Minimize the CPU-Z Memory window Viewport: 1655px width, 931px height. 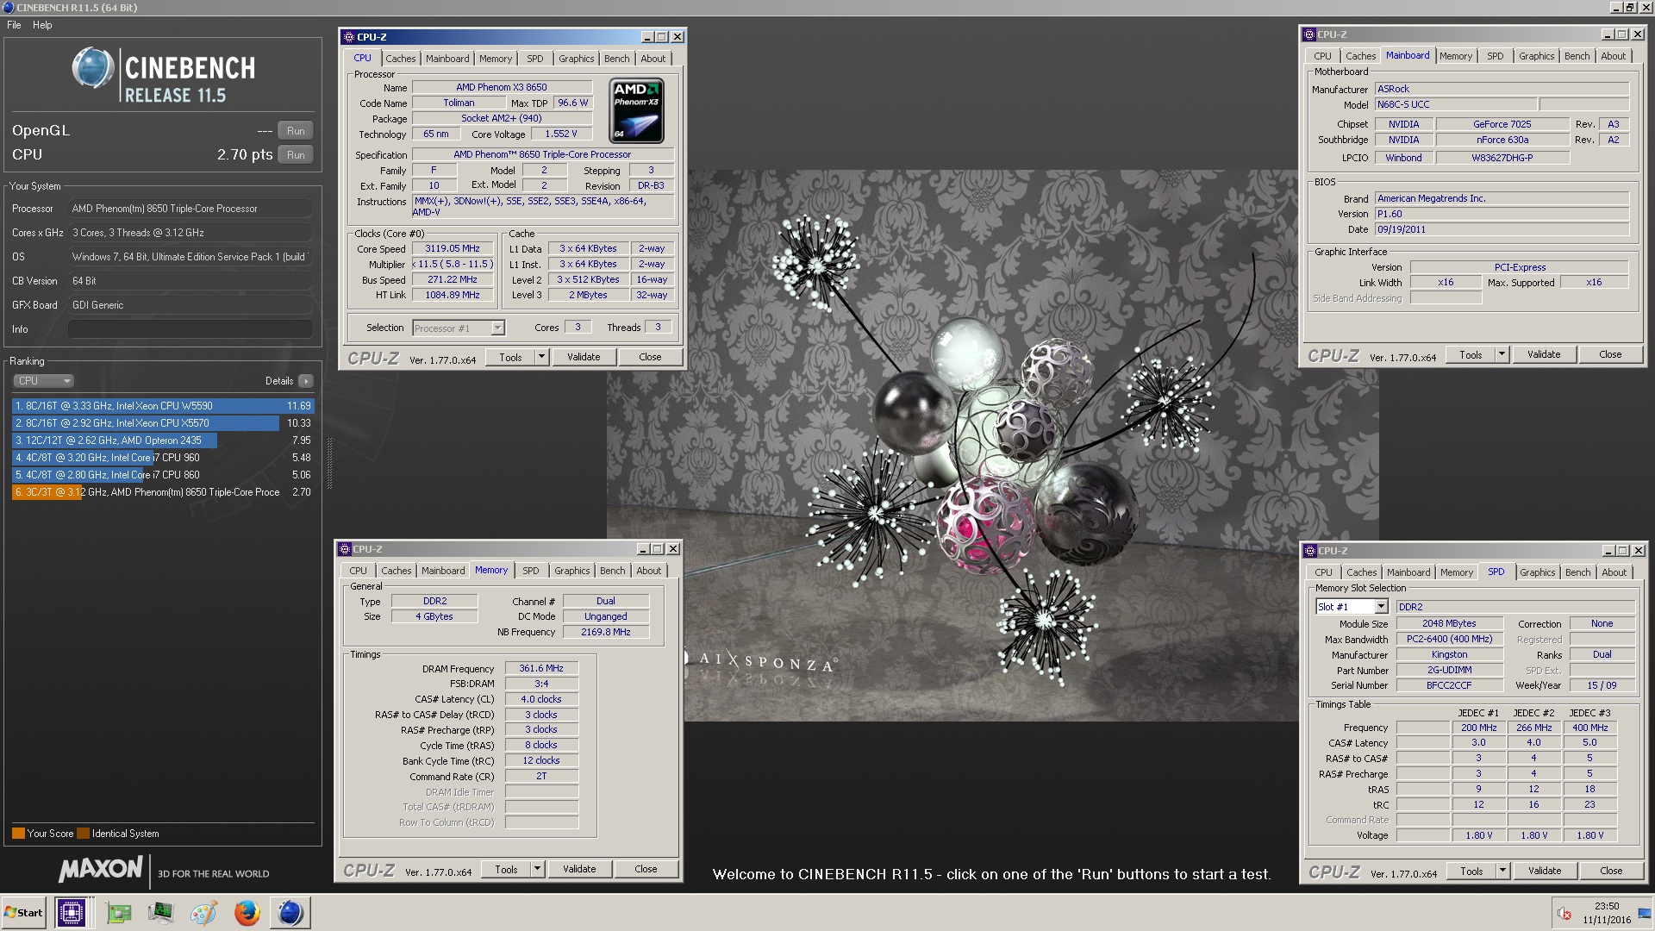coord(642,549)
